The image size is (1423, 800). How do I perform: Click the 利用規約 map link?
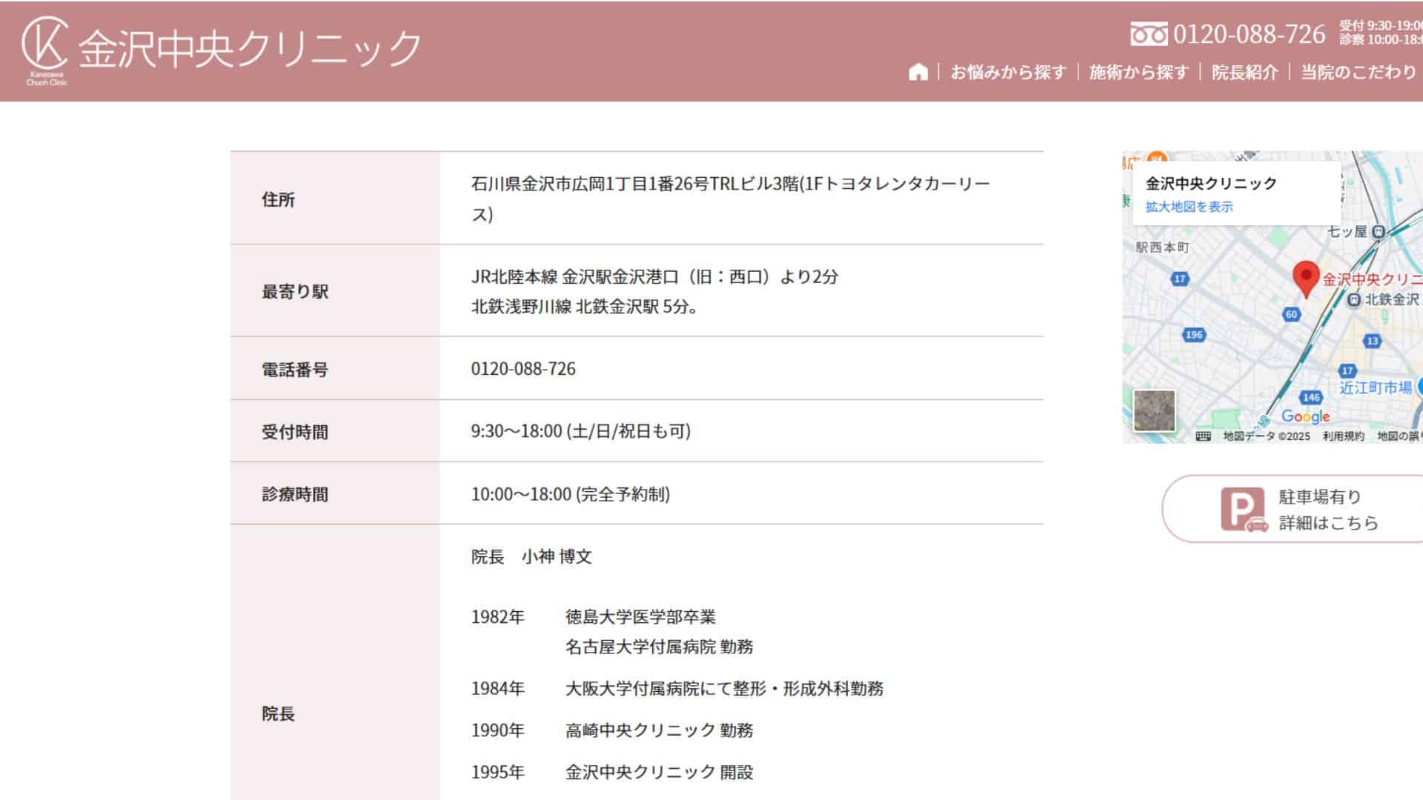coord(1343,436)
